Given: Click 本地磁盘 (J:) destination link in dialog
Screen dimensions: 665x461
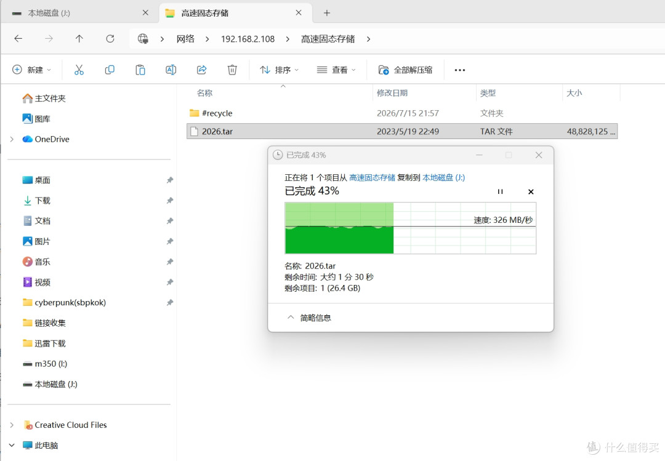Looking at the screenshot, I should (443, 178).
